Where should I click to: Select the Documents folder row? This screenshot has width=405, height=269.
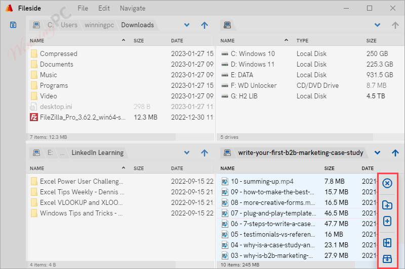tap(121, 65)
